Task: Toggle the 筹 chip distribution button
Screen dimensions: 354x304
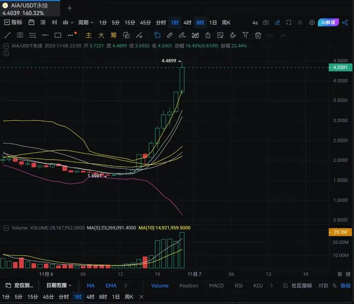Action: click(114, 35)
